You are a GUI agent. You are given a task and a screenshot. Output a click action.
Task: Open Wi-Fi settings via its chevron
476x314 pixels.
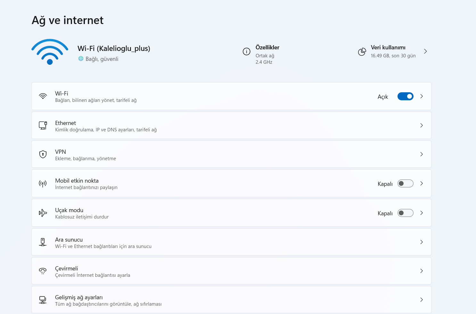[x=422, y=96]
